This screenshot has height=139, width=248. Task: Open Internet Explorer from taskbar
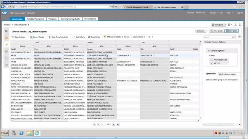click(x=37, y=133)
